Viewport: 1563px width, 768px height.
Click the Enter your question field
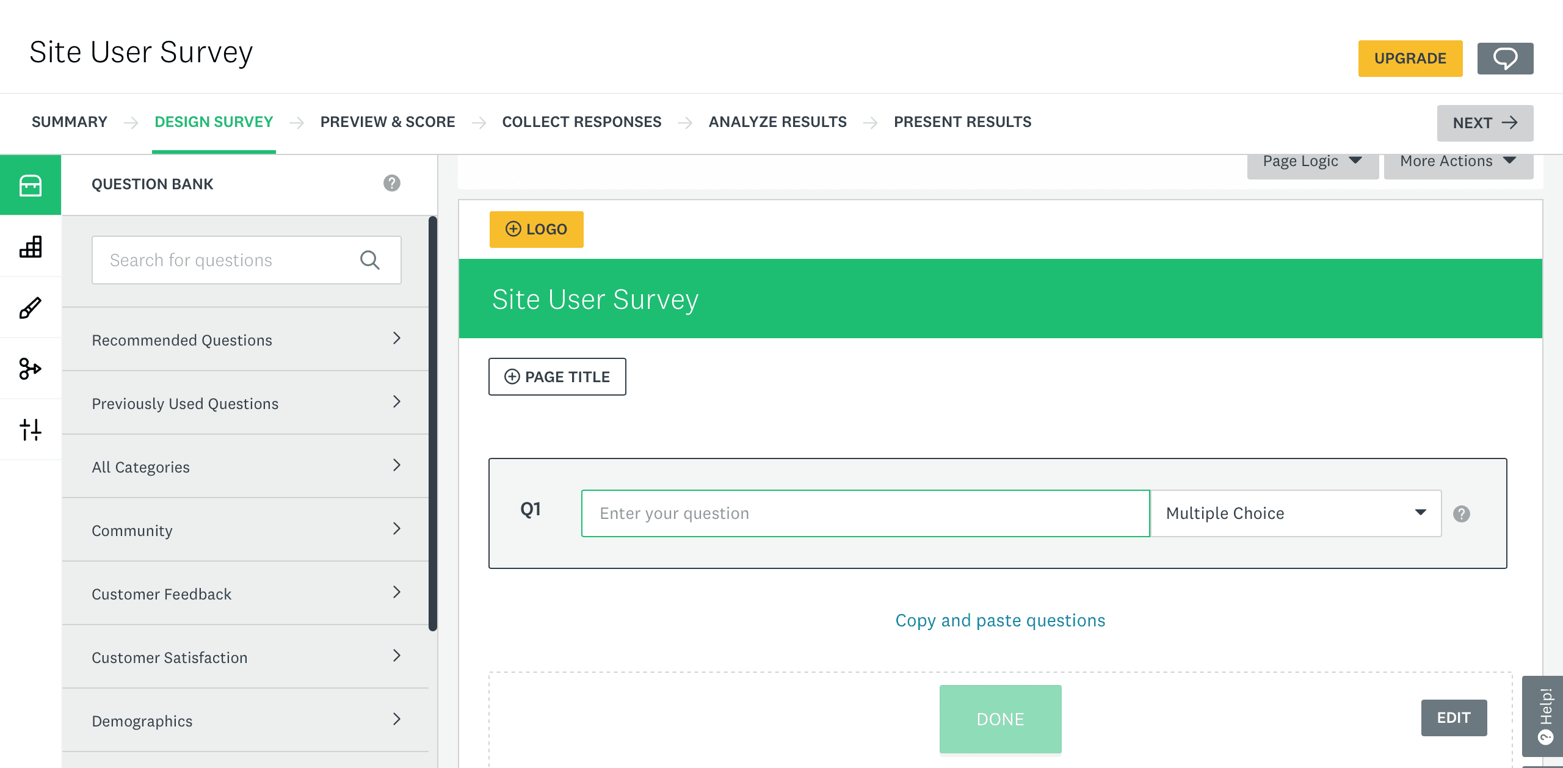point(866,513)
